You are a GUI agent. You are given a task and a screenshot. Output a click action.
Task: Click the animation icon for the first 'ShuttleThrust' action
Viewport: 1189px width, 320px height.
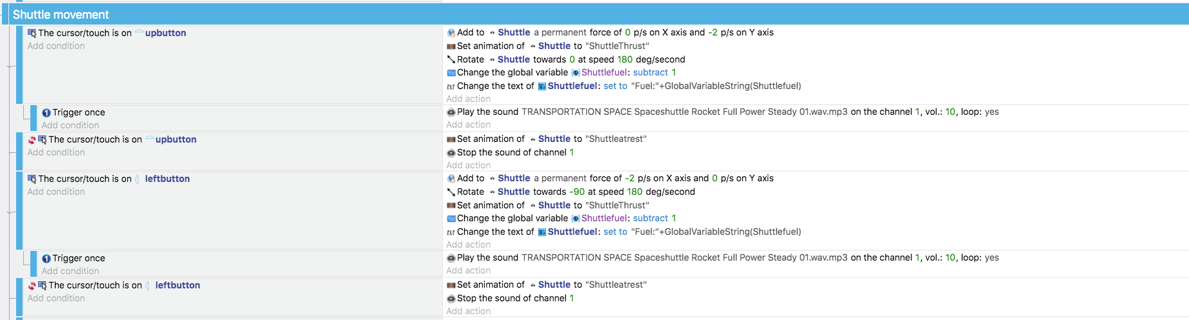451,46
